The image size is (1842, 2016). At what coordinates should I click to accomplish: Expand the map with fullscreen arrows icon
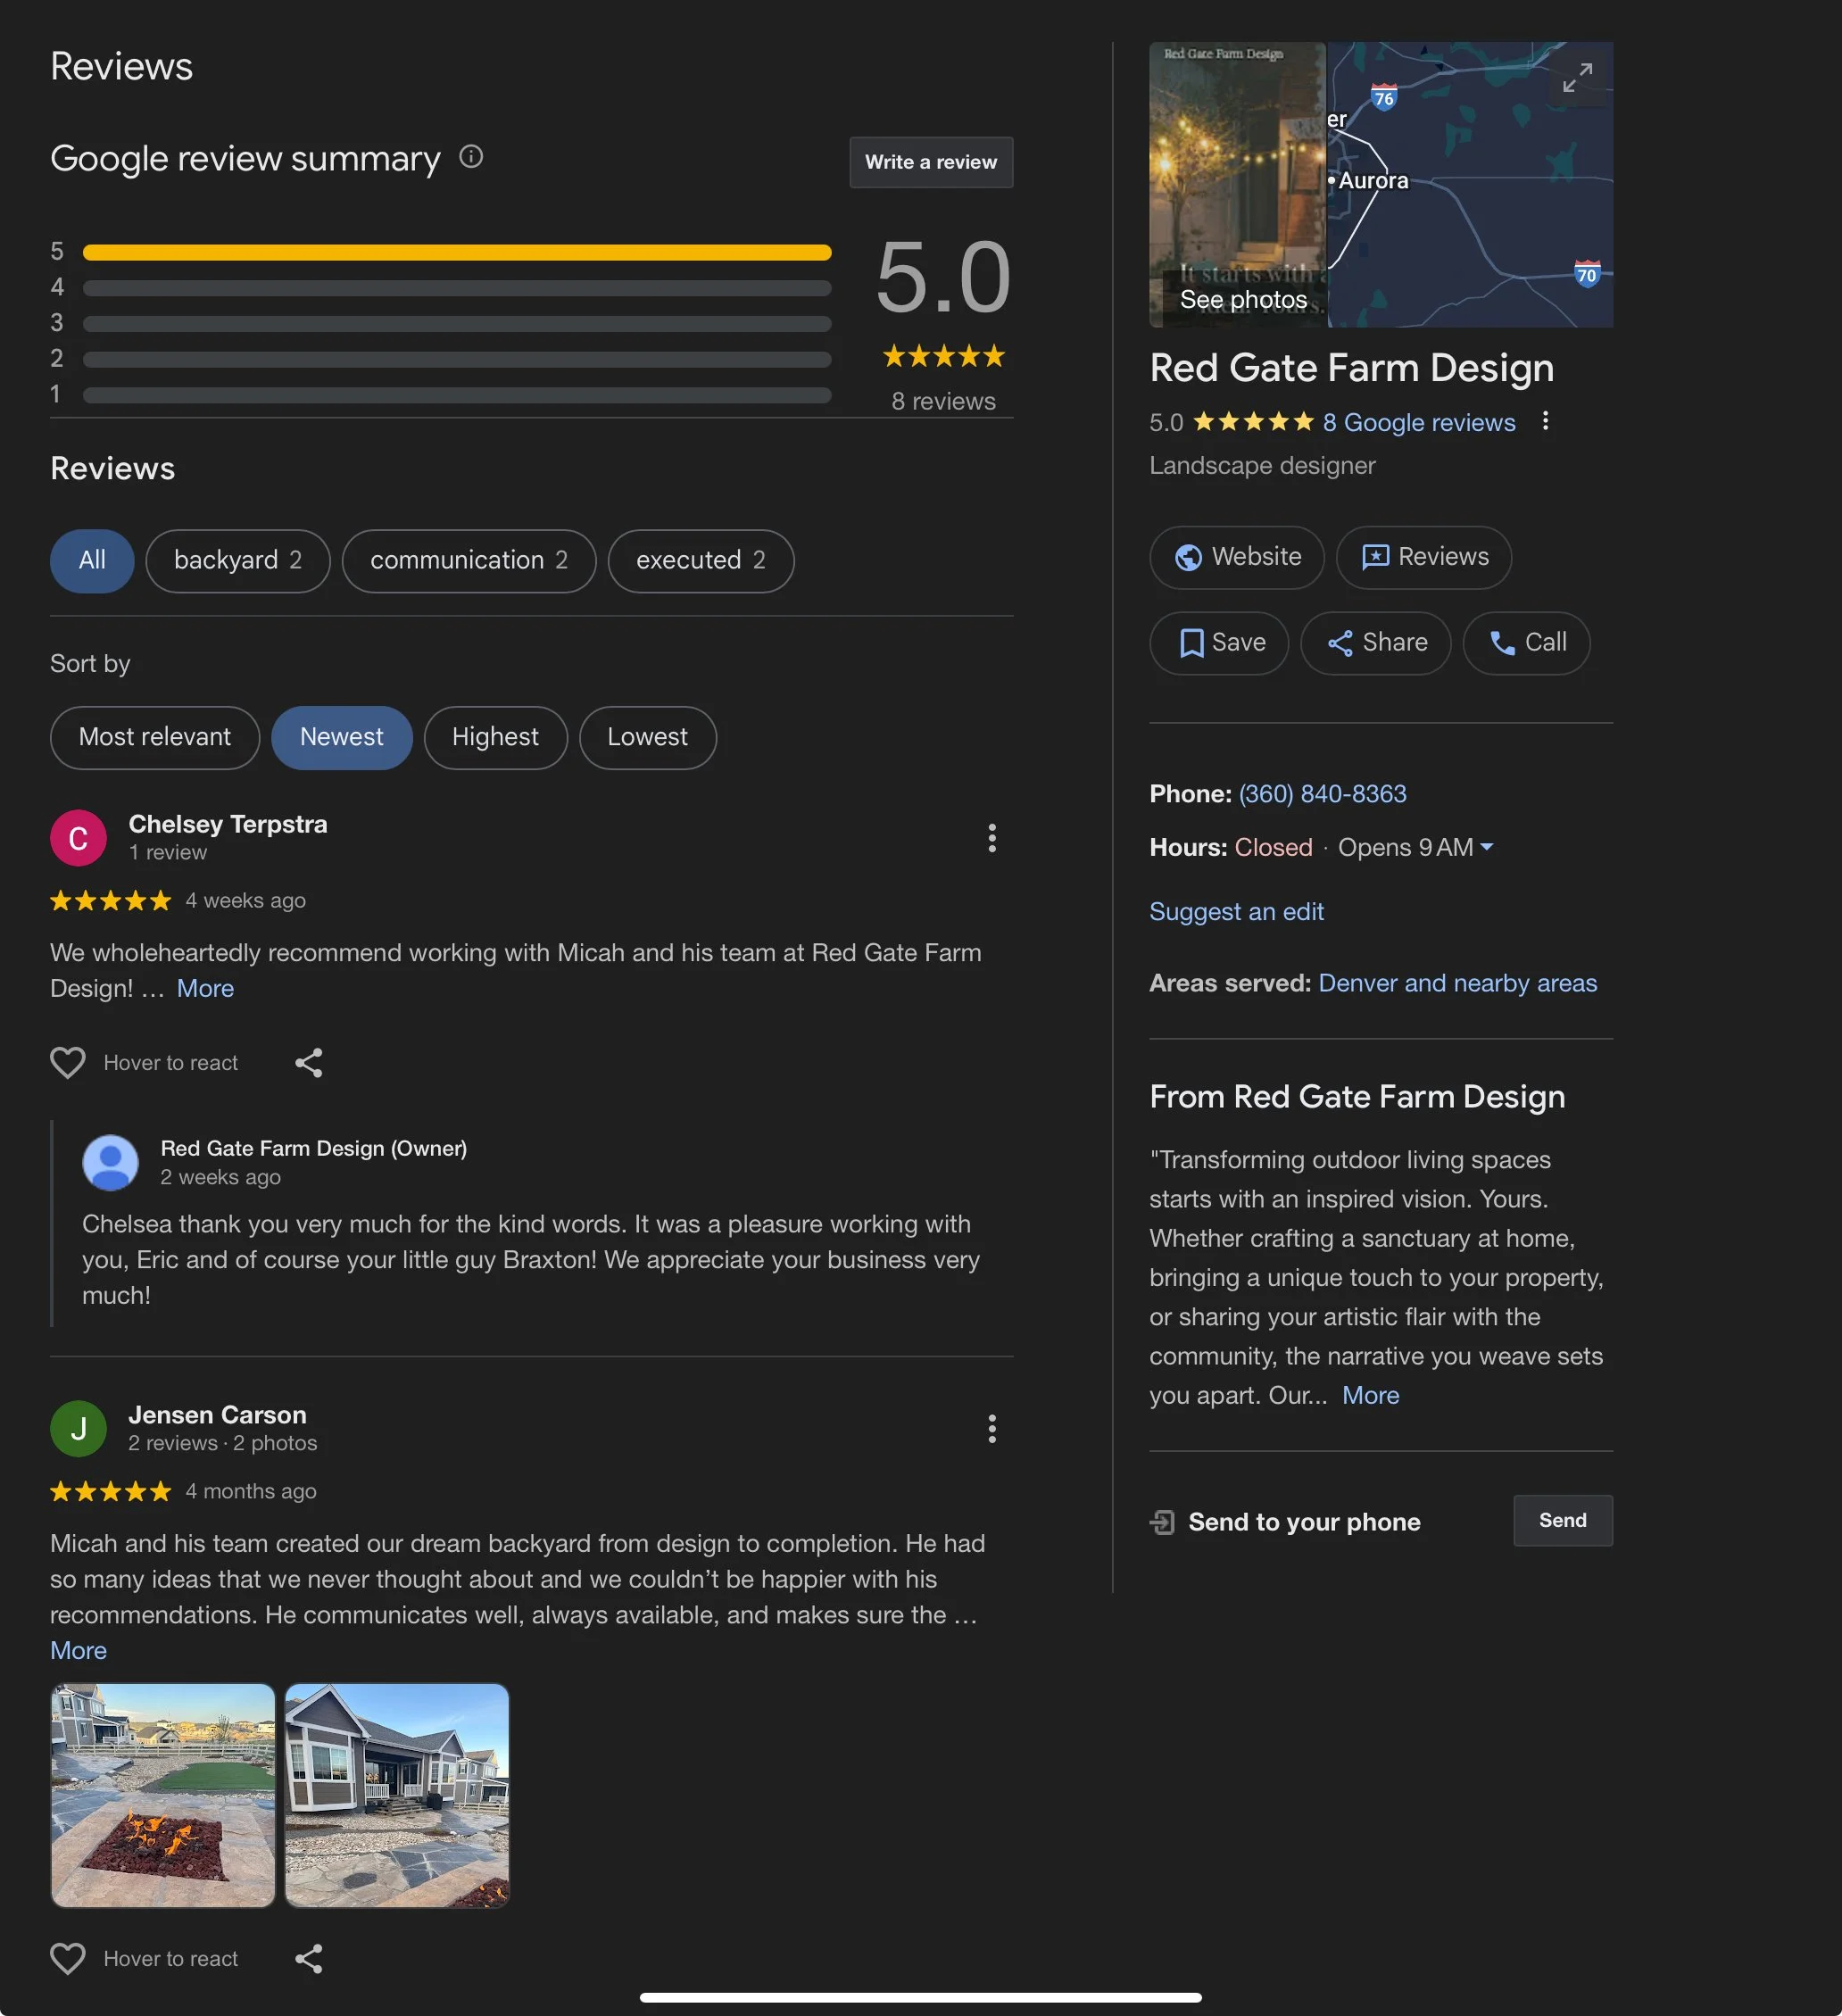click(1577, 78)
